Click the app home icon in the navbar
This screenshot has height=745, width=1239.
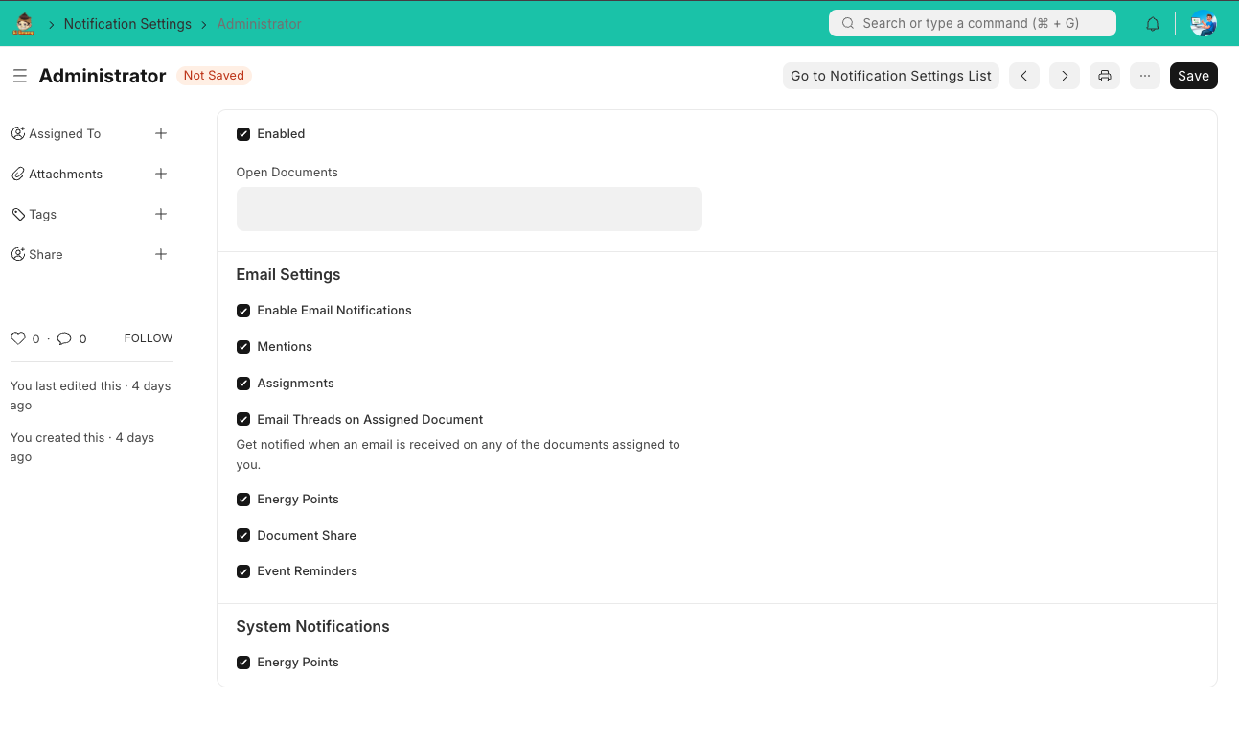pos(23,23)
